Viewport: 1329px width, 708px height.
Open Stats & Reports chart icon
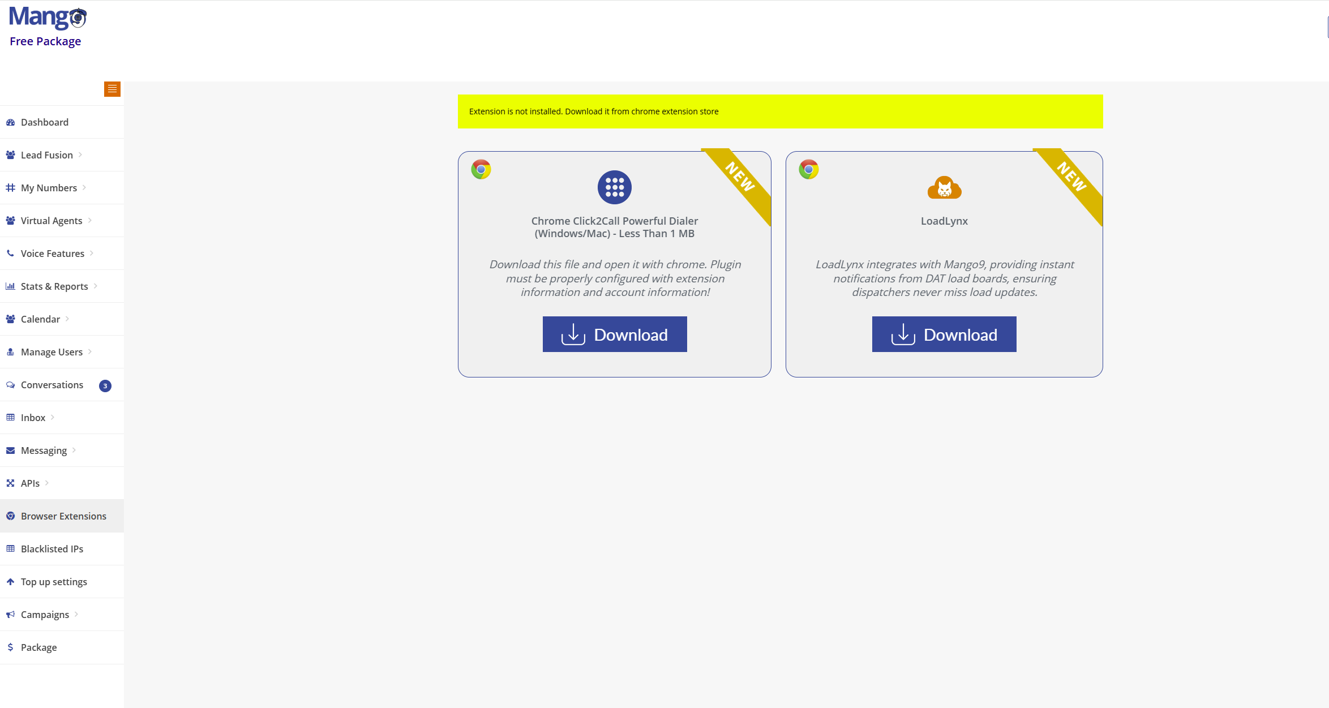pyautogui.click(x=10, y=286)
